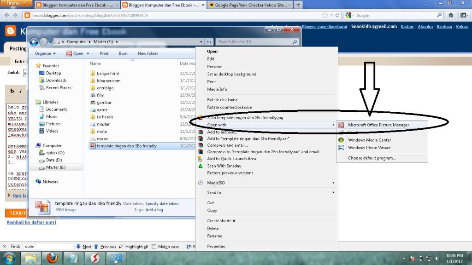This screenshot has width=472, height=265.
Task: Click the JPEG thumbnail in details pane
Action: click(x=42, y=207)
